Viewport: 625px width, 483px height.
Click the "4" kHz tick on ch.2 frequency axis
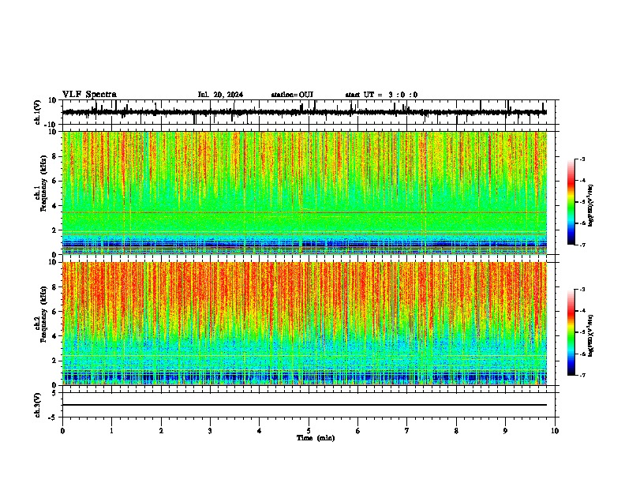tap(54, 336)
